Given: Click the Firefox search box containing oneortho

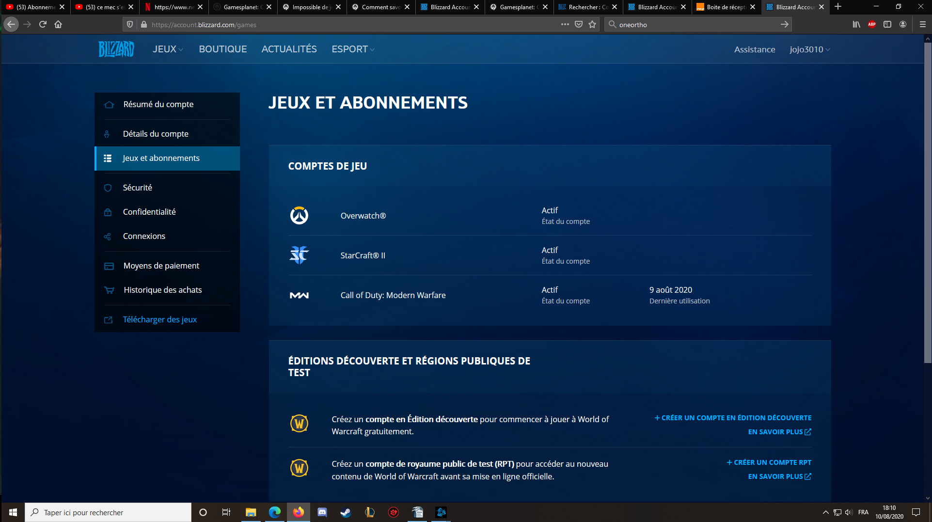Looking at the screenshot, I should click(x=698, y=24).
